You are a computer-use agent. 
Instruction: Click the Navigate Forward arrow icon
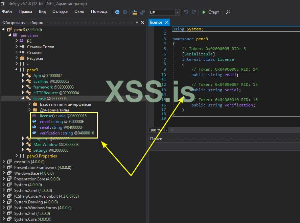click(x=125, y=12)
